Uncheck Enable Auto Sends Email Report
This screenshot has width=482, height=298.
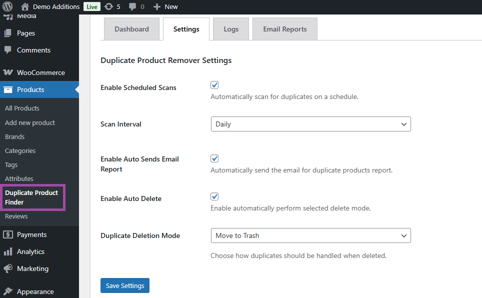(x=214, y=158)
